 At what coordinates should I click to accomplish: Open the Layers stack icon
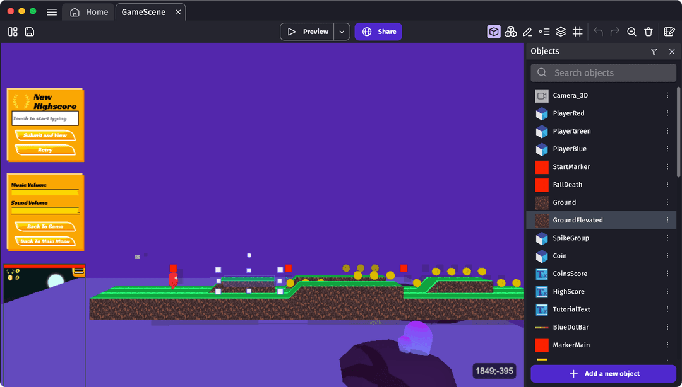(561, 31)
